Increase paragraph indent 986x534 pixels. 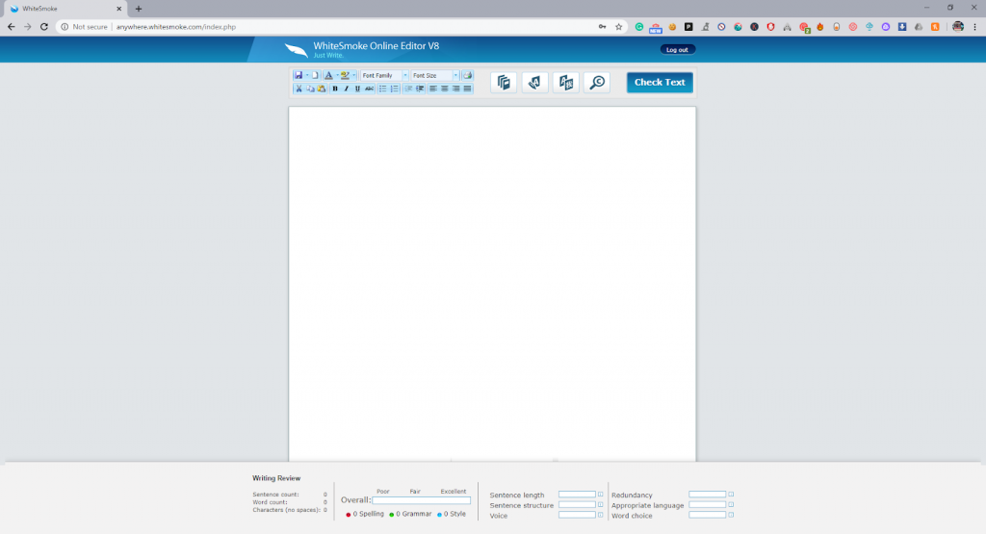click(420, 89)
